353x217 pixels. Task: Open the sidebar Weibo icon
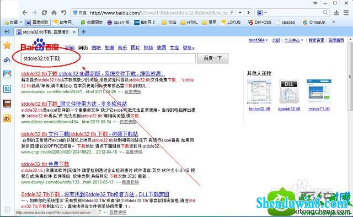click(7, 118)
